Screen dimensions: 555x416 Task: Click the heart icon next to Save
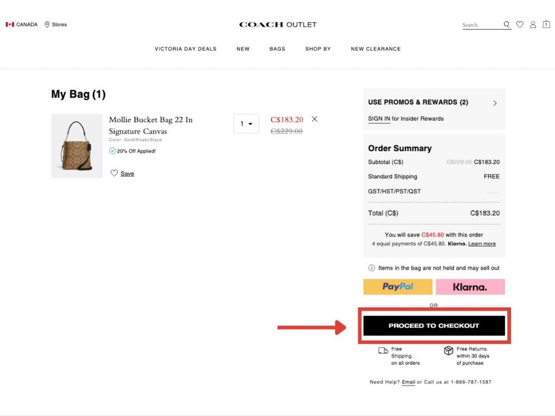point(114,173)
